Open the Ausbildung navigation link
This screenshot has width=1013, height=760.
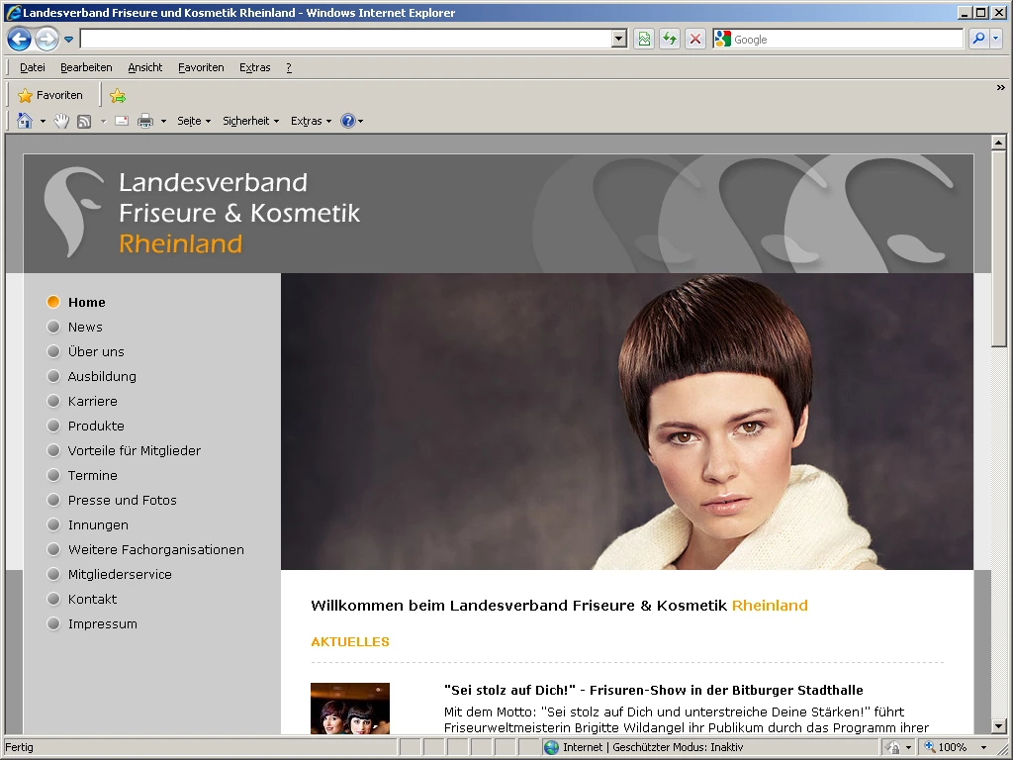click(102, 376)
